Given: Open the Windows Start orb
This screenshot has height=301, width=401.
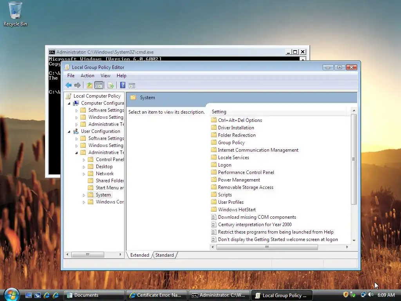Looking at the screenshot, I should (11, 294).
